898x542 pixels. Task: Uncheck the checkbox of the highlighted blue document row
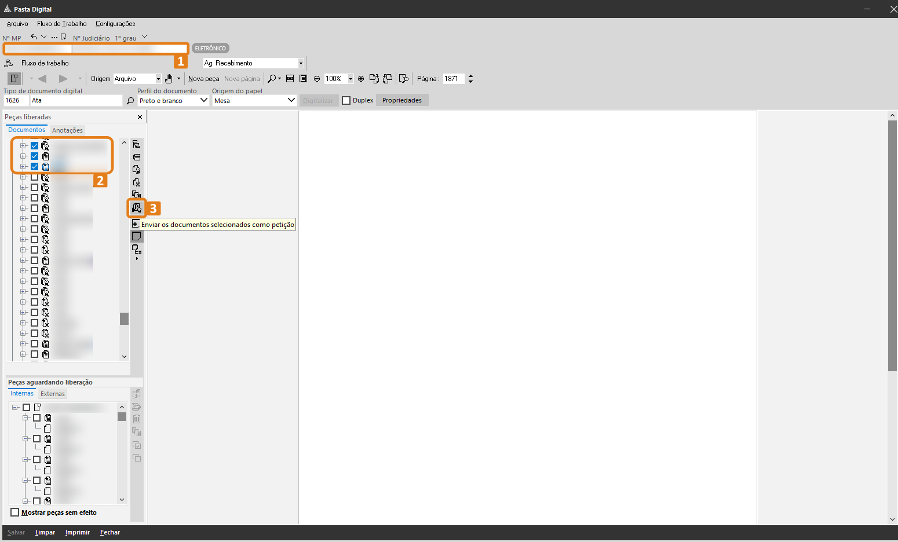tap(34, 167)
